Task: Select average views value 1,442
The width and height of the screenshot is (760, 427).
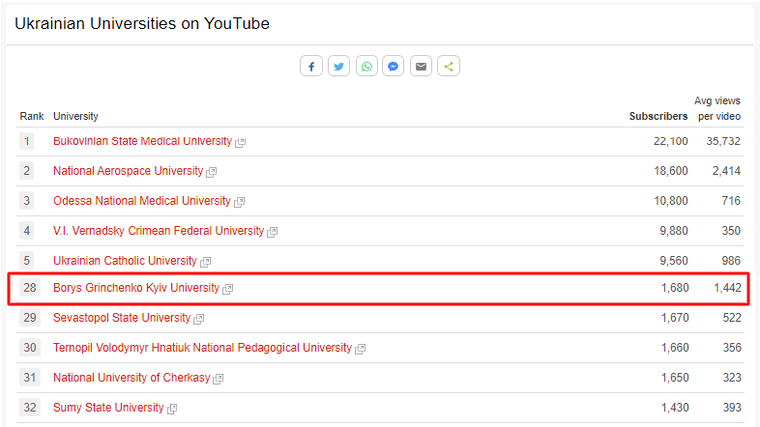Action: tap(727, 288)
